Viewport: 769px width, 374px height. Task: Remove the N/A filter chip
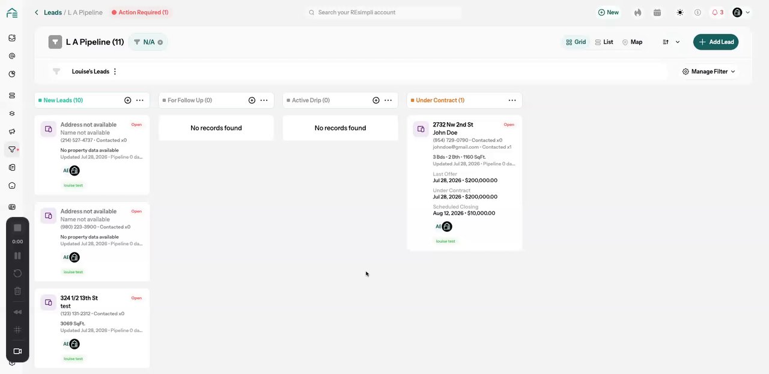tap(160, 42)
